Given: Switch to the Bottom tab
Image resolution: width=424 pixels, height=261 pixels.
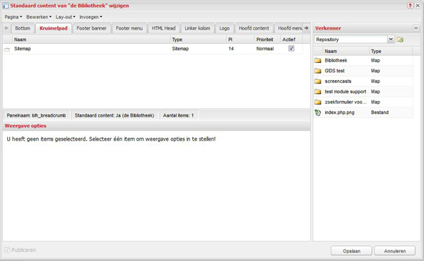Looking at the screenshot, I should click(x=23, y=28).
